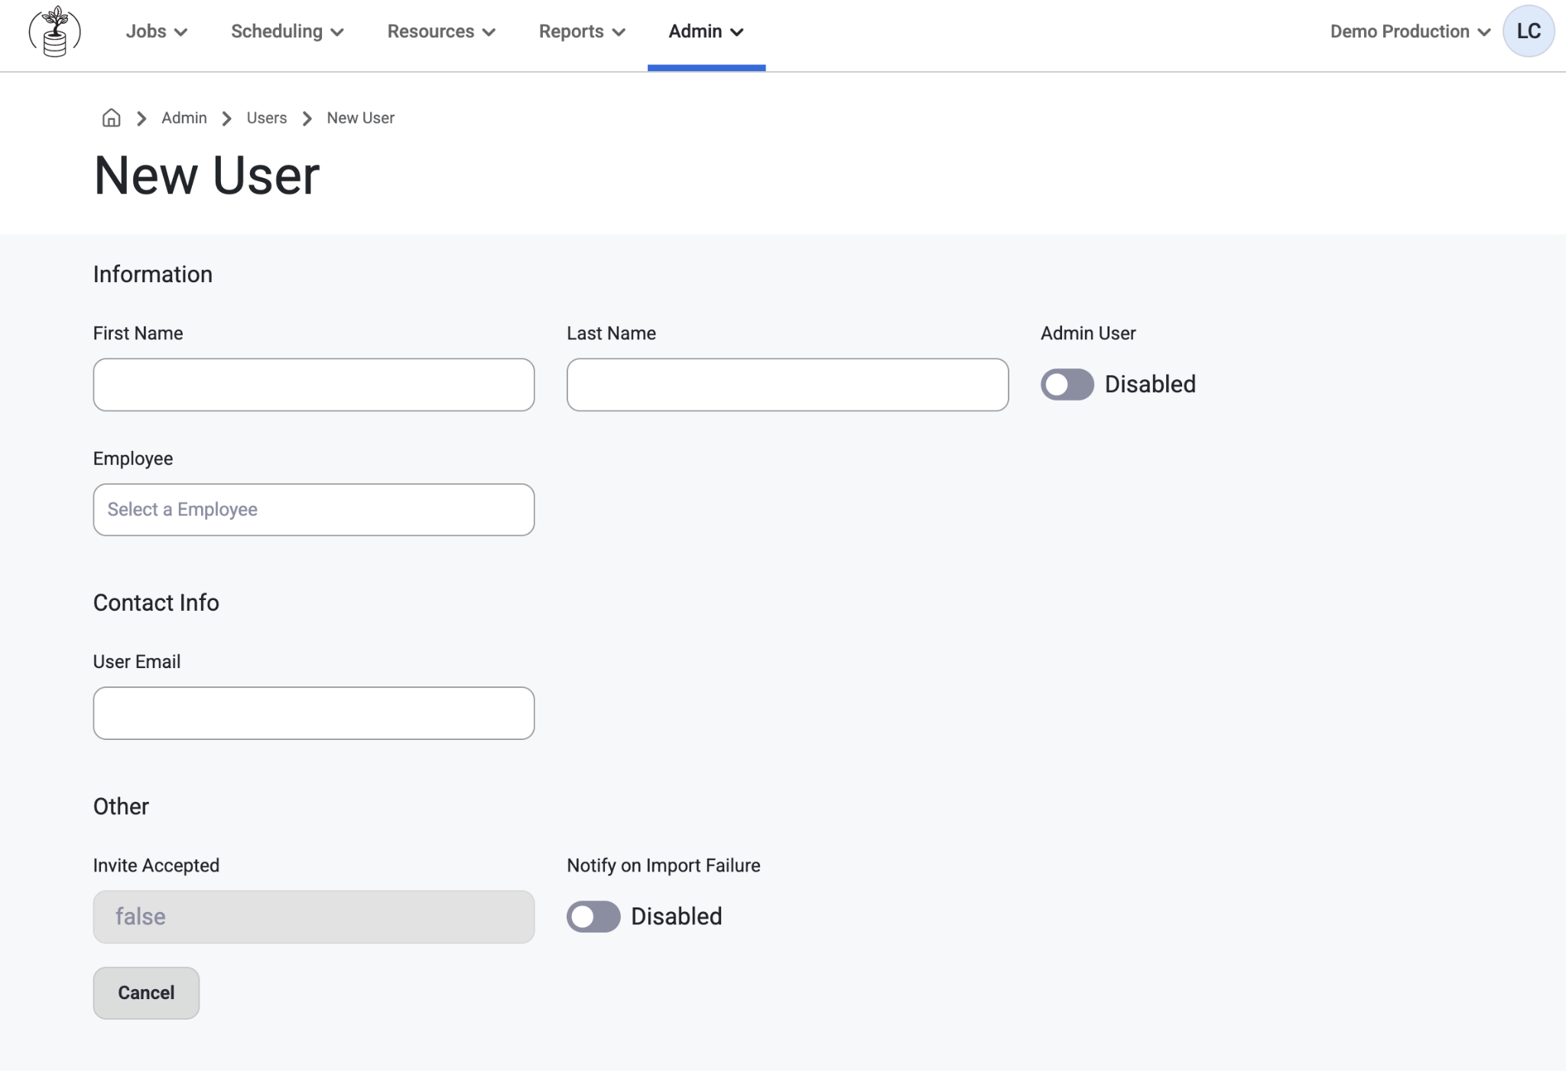Toggle the Admin User switch
The image size is (1566, 1071).
(x=1067, y=385)
